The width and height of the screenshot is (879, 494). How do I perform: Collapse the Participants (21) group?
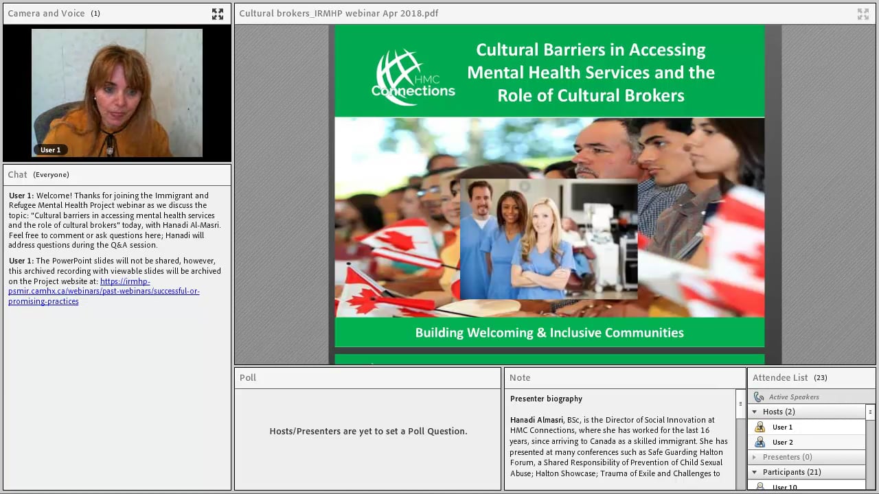pos(755,472)
